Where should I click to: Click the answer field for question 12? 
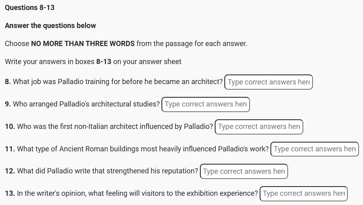244,171
